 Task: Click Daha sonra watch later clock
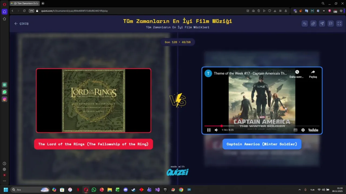click(x=297, y=74)
